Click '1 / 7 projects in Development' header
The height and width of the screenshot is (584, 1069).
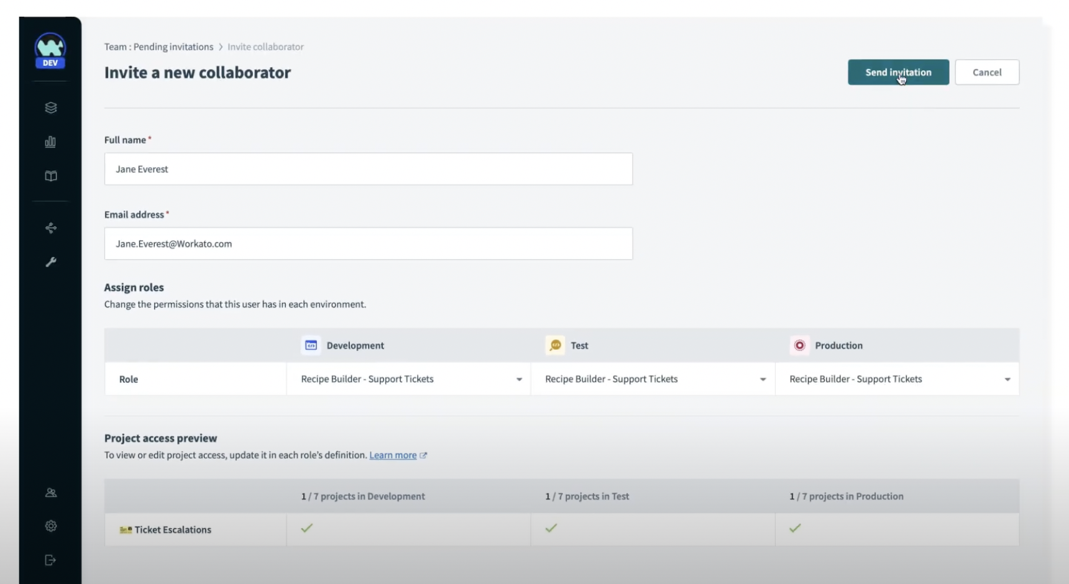tap(363, 496)
